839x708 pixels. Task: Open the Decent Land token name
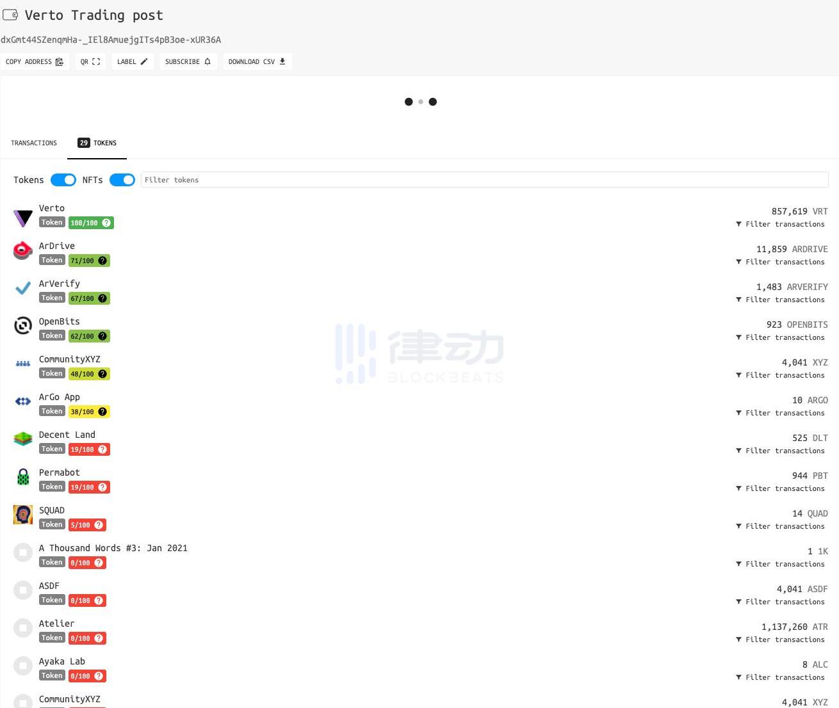point(67,435)
